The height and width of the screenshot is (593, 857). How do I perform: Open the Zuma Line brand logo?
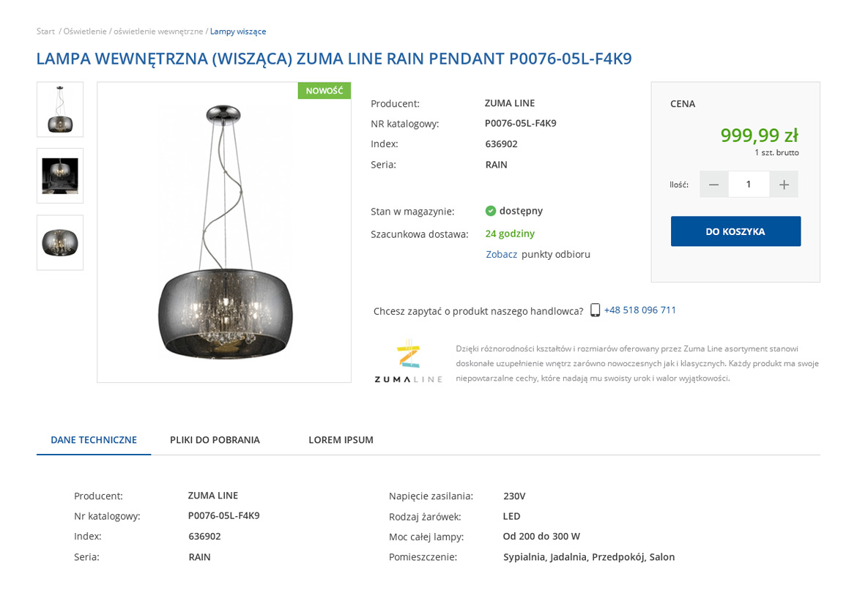[x=408, y=362]
